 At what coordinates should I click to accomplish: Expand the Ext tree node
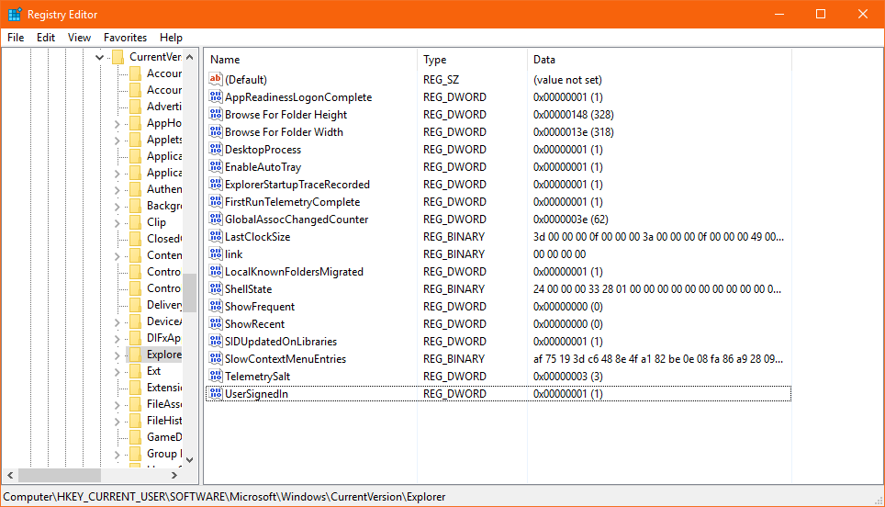117,371
